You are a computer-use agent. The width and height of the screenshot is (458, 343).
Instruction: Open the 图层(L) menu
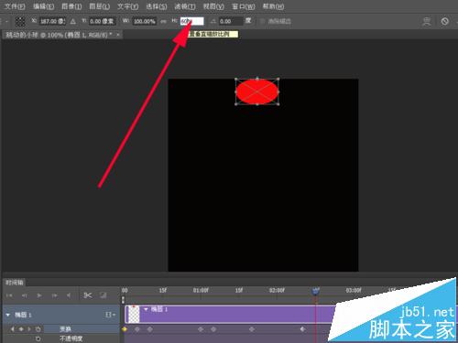tap(99, 6)
